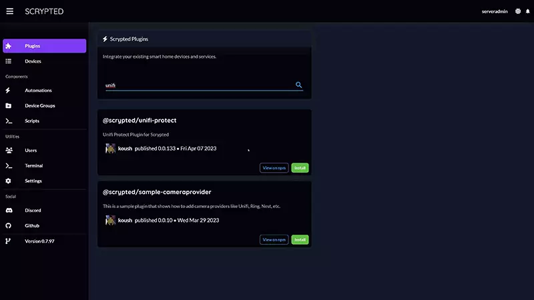Viewport: 534px width, 300px height.
Task: Open settings gear in top bar
Action: tap(518, 11)
